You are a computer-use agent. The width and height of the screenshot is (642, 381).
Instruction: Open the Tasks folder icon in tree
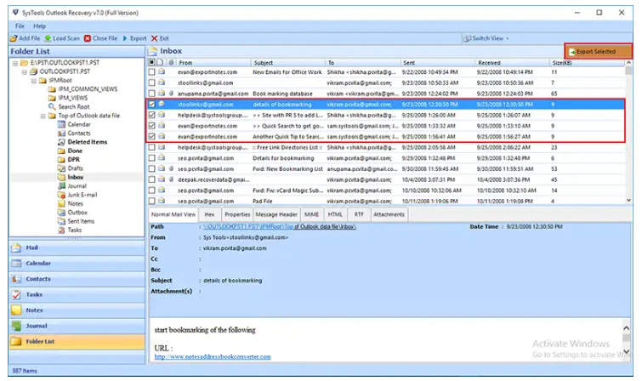(61, 230)
